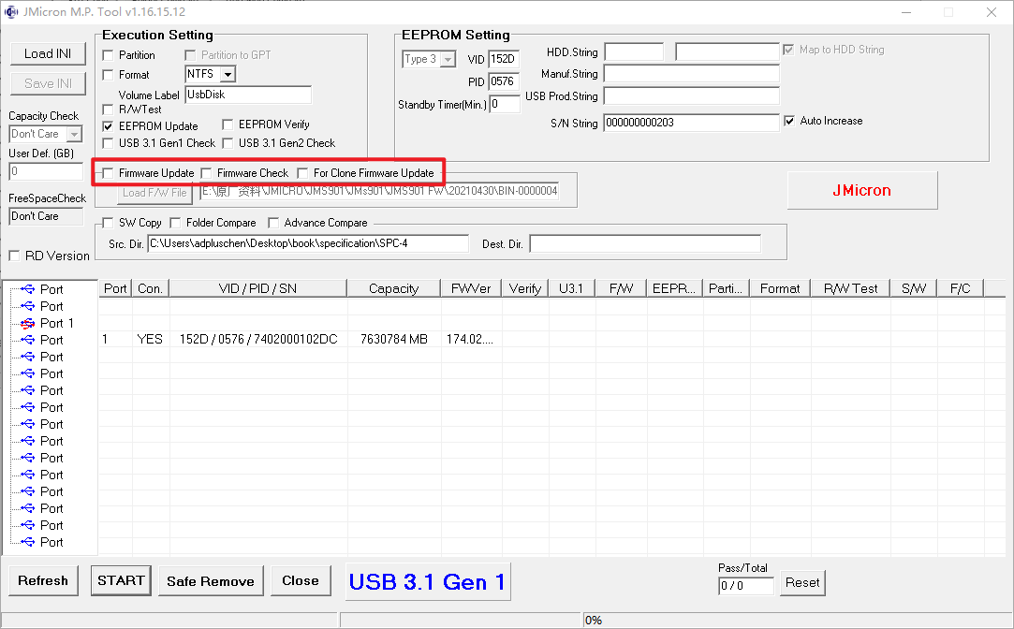Screen dimensions: 1014x629
Task: Click the PID field showing 0576
Action: pyautogui.click(x=504, y=81)
